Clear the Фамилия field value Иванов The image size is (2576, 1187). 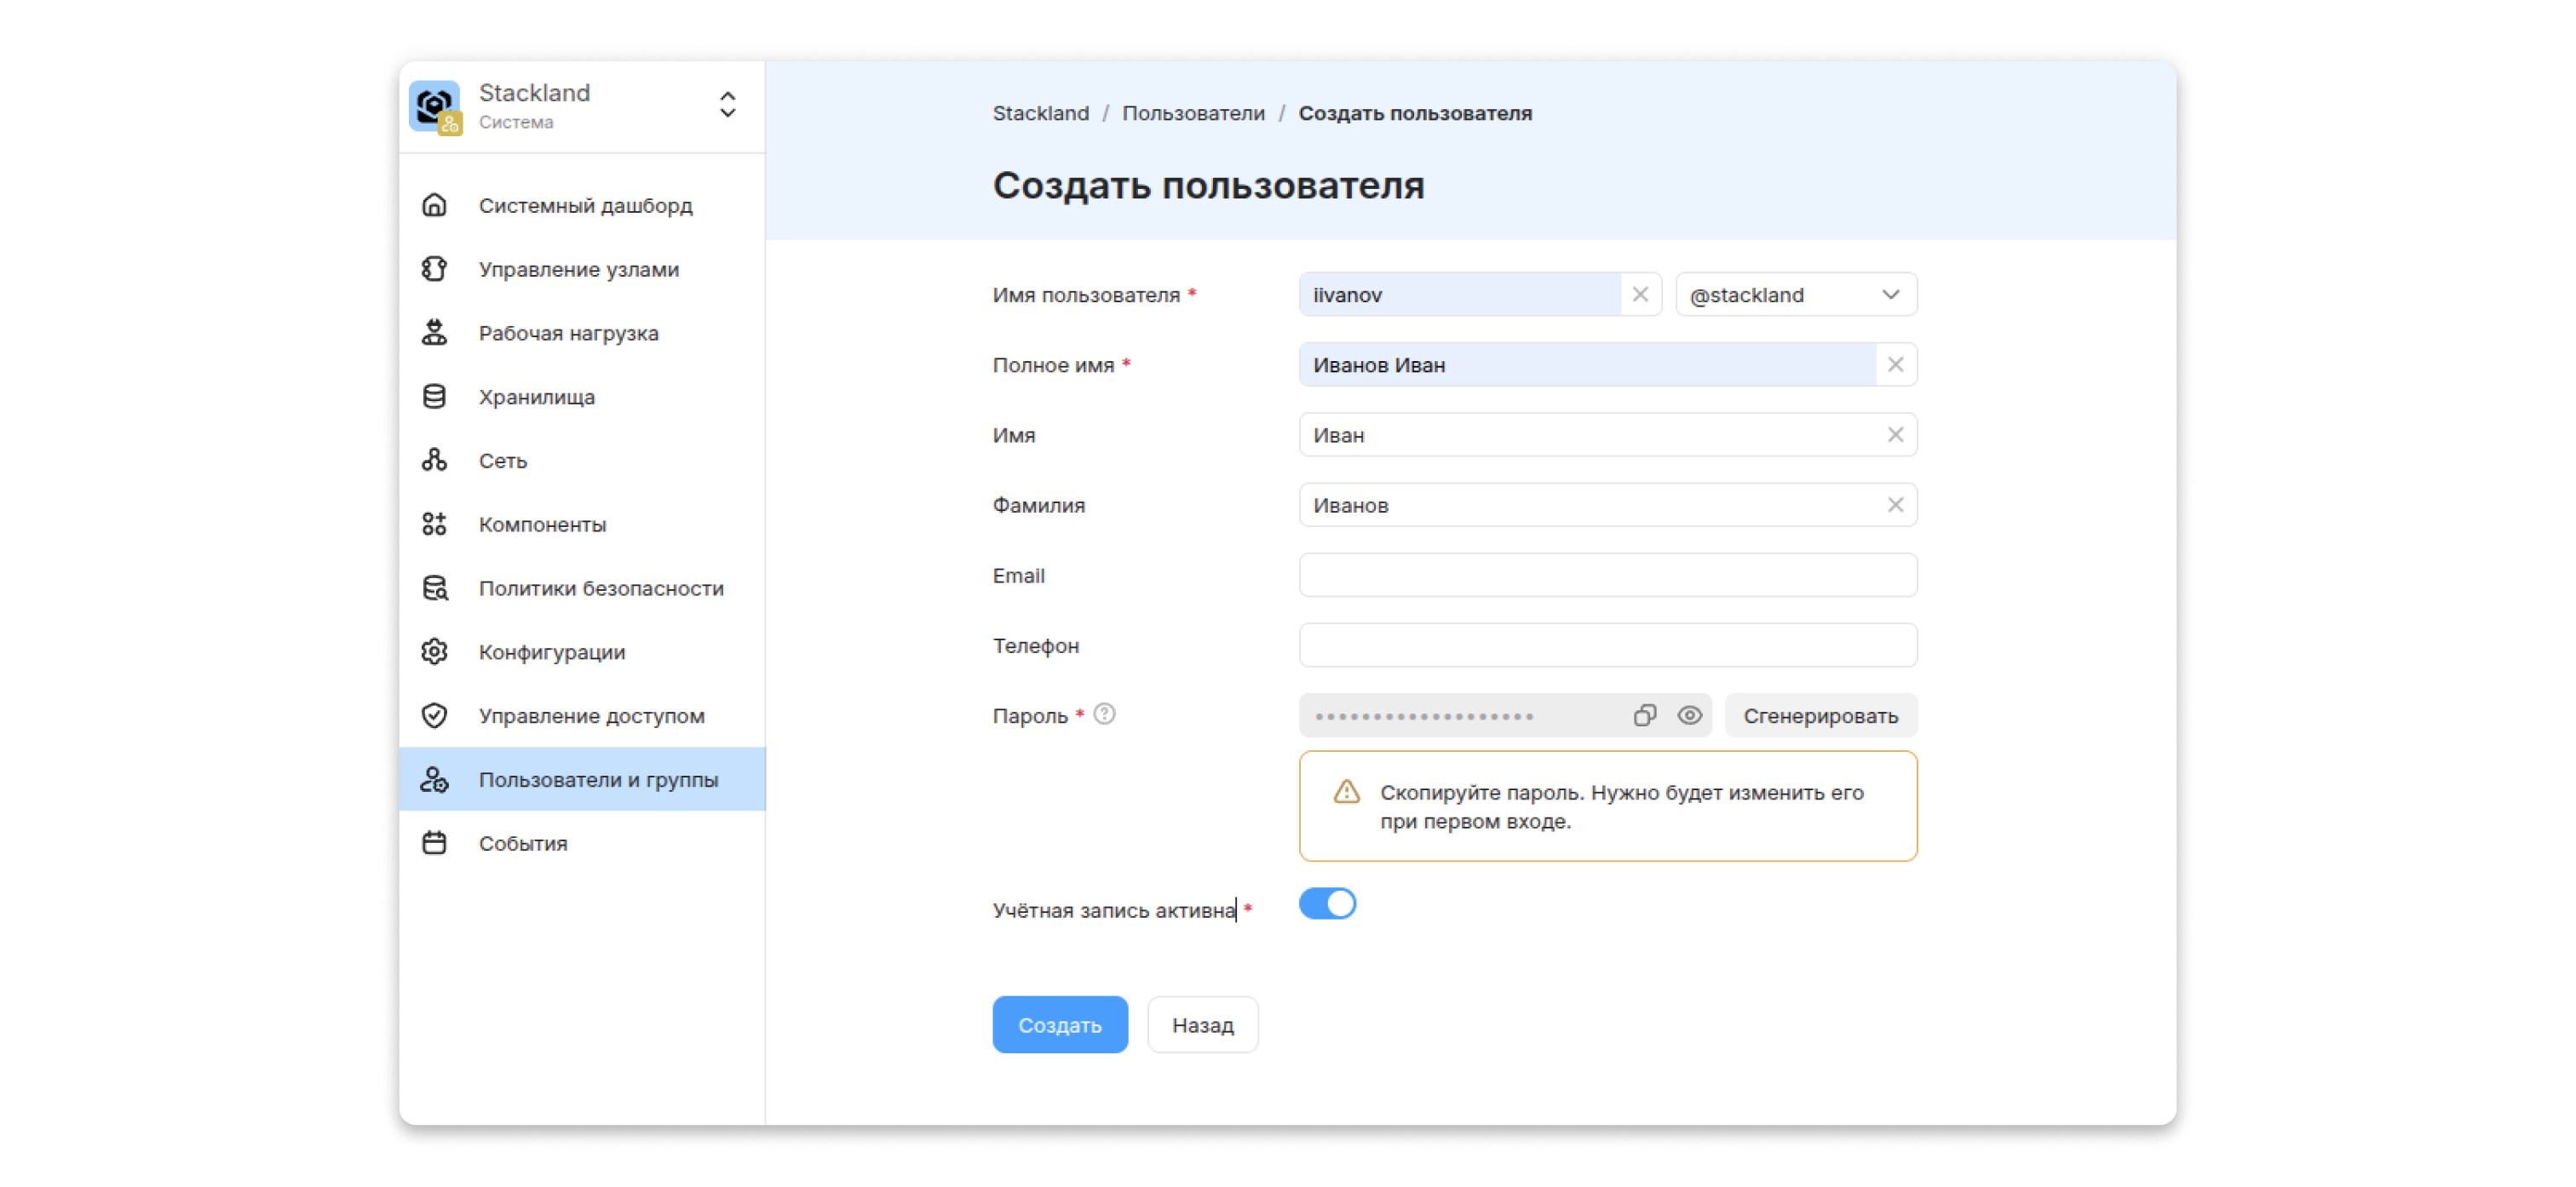click(1895, 505)
